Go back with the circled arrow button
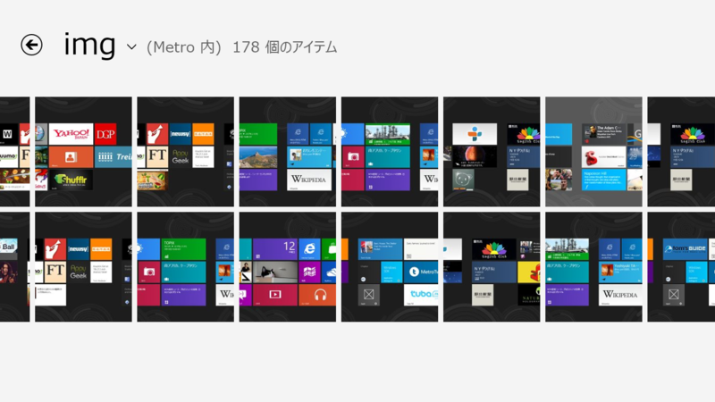Viewport: 715px width, 402px height. [x=31, y=46]
